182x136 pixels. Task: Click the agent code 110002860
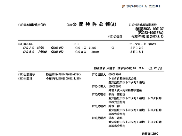click(115, 87)
